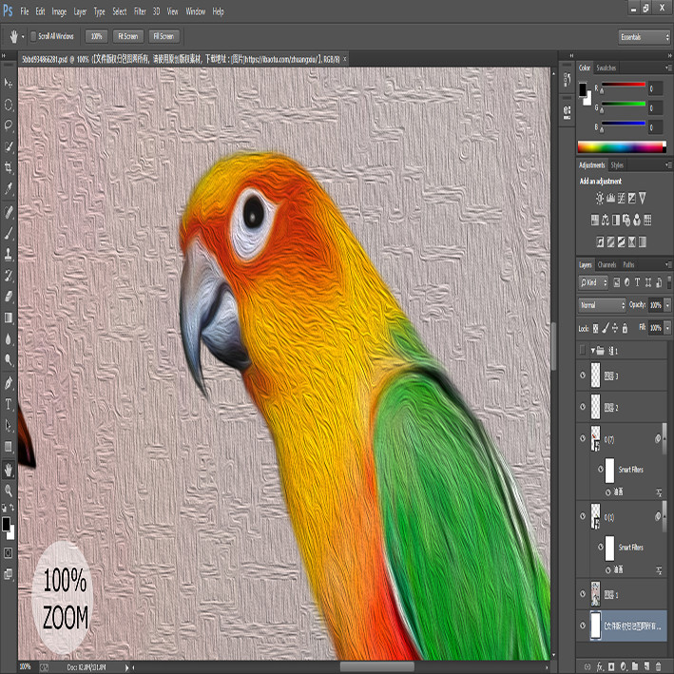674x674 pixels.
Task: Add a Brightness/Contrast adjustment
Action: pyautogui.click(x=600, y=198)
